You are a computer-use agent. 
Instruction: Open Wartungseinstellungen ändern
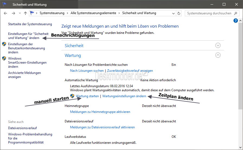tap(124, 96)
